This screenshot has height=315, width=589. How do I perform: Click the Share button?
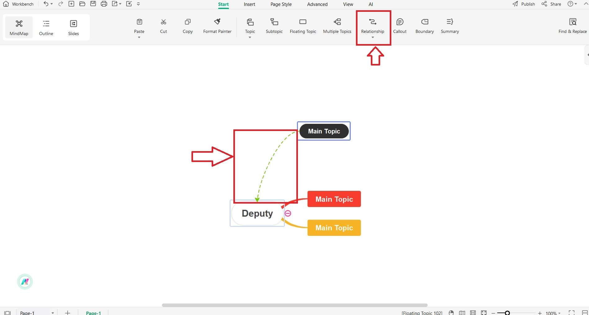(x=551, y=4)
